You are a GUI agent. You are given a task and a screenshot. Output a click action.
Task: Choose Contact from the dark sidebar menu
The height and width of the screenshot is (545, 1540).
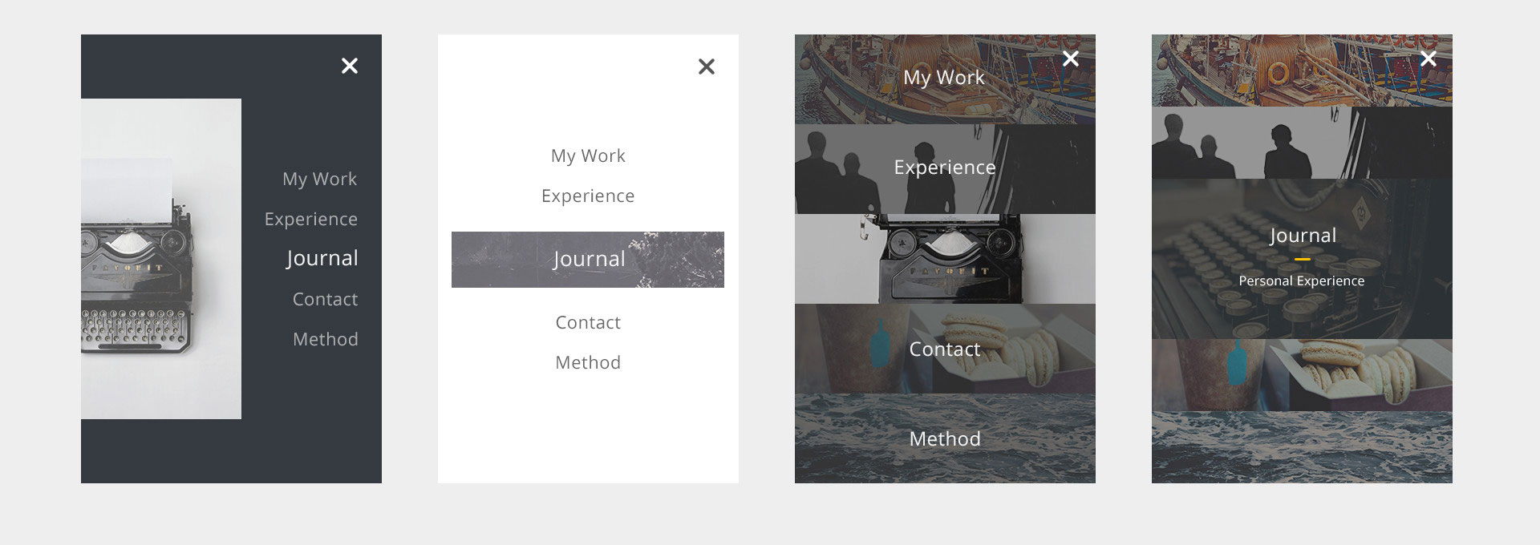[x=324, y=298]
